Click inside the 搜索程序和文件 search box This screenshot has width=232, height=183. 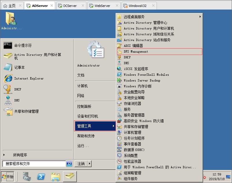coord(34,164)
